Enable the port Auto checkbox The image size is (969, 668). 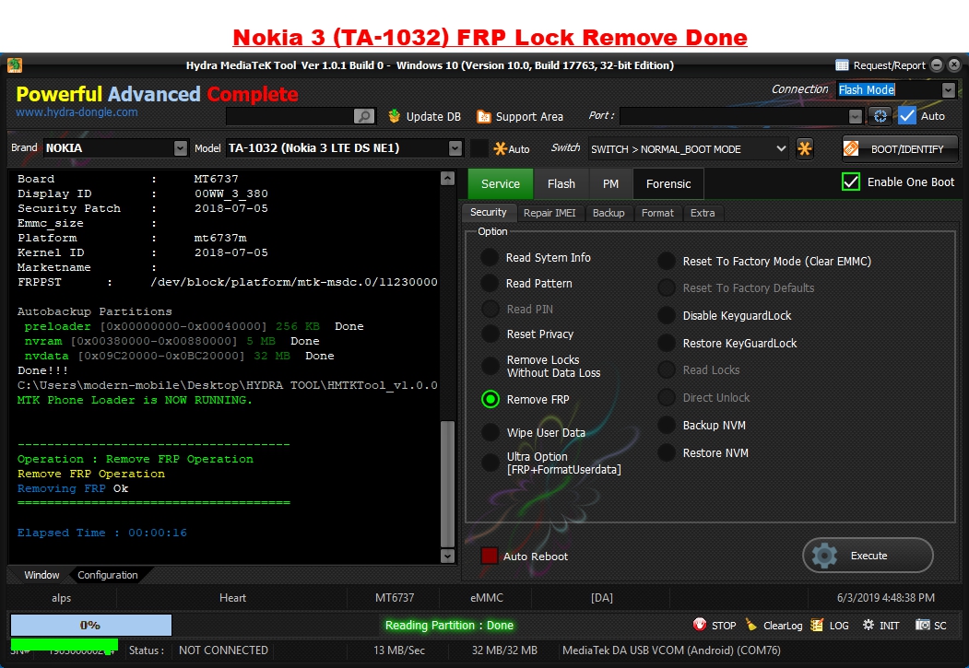[907, 116]
